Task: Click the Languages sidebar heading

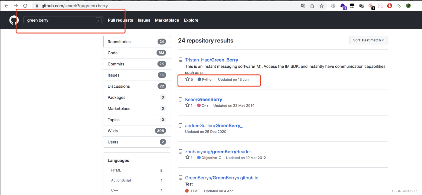Action: tap(118, 160)
